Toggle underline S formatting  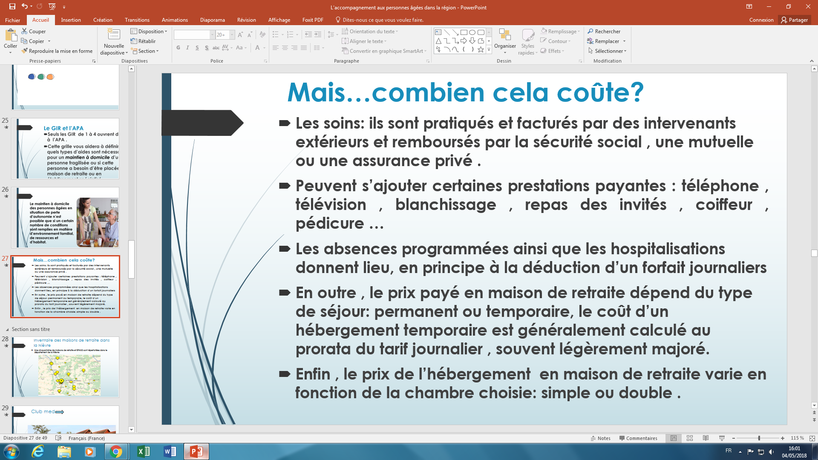(x=197, y=48)
